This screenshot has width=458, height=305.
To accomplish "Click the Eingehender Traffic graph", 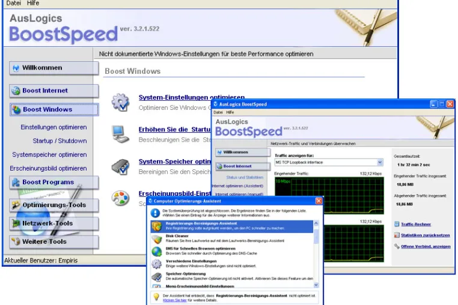I will click(329, 196).
